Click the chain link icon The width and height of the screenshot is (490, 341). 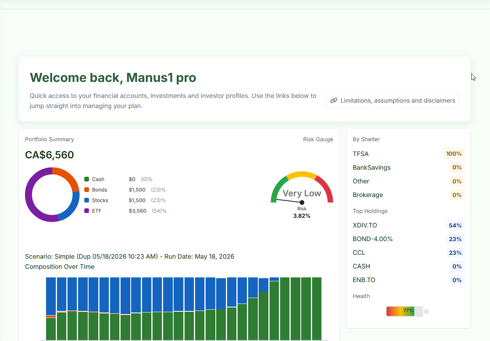coord(334,101)
